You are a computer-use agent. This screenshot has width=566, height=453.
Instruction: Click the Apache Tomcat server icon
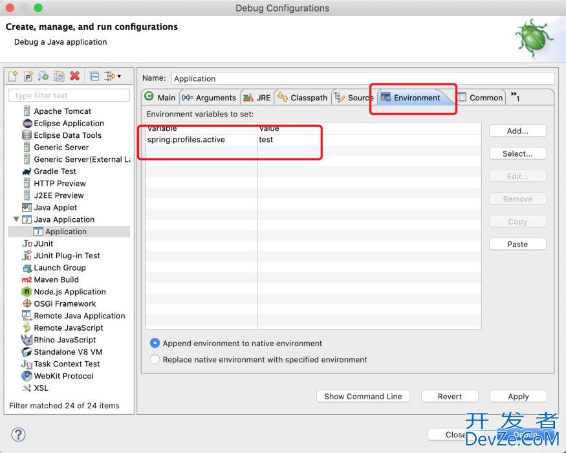point(27,111)
